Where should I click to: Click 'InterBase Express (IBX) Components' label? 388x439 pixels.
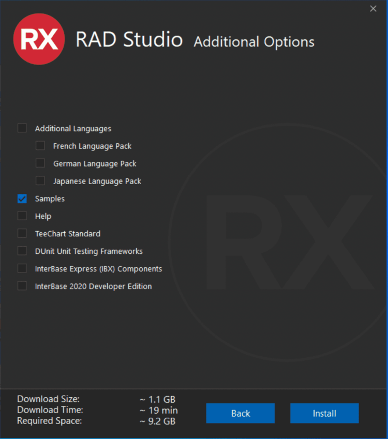(98, 269)
